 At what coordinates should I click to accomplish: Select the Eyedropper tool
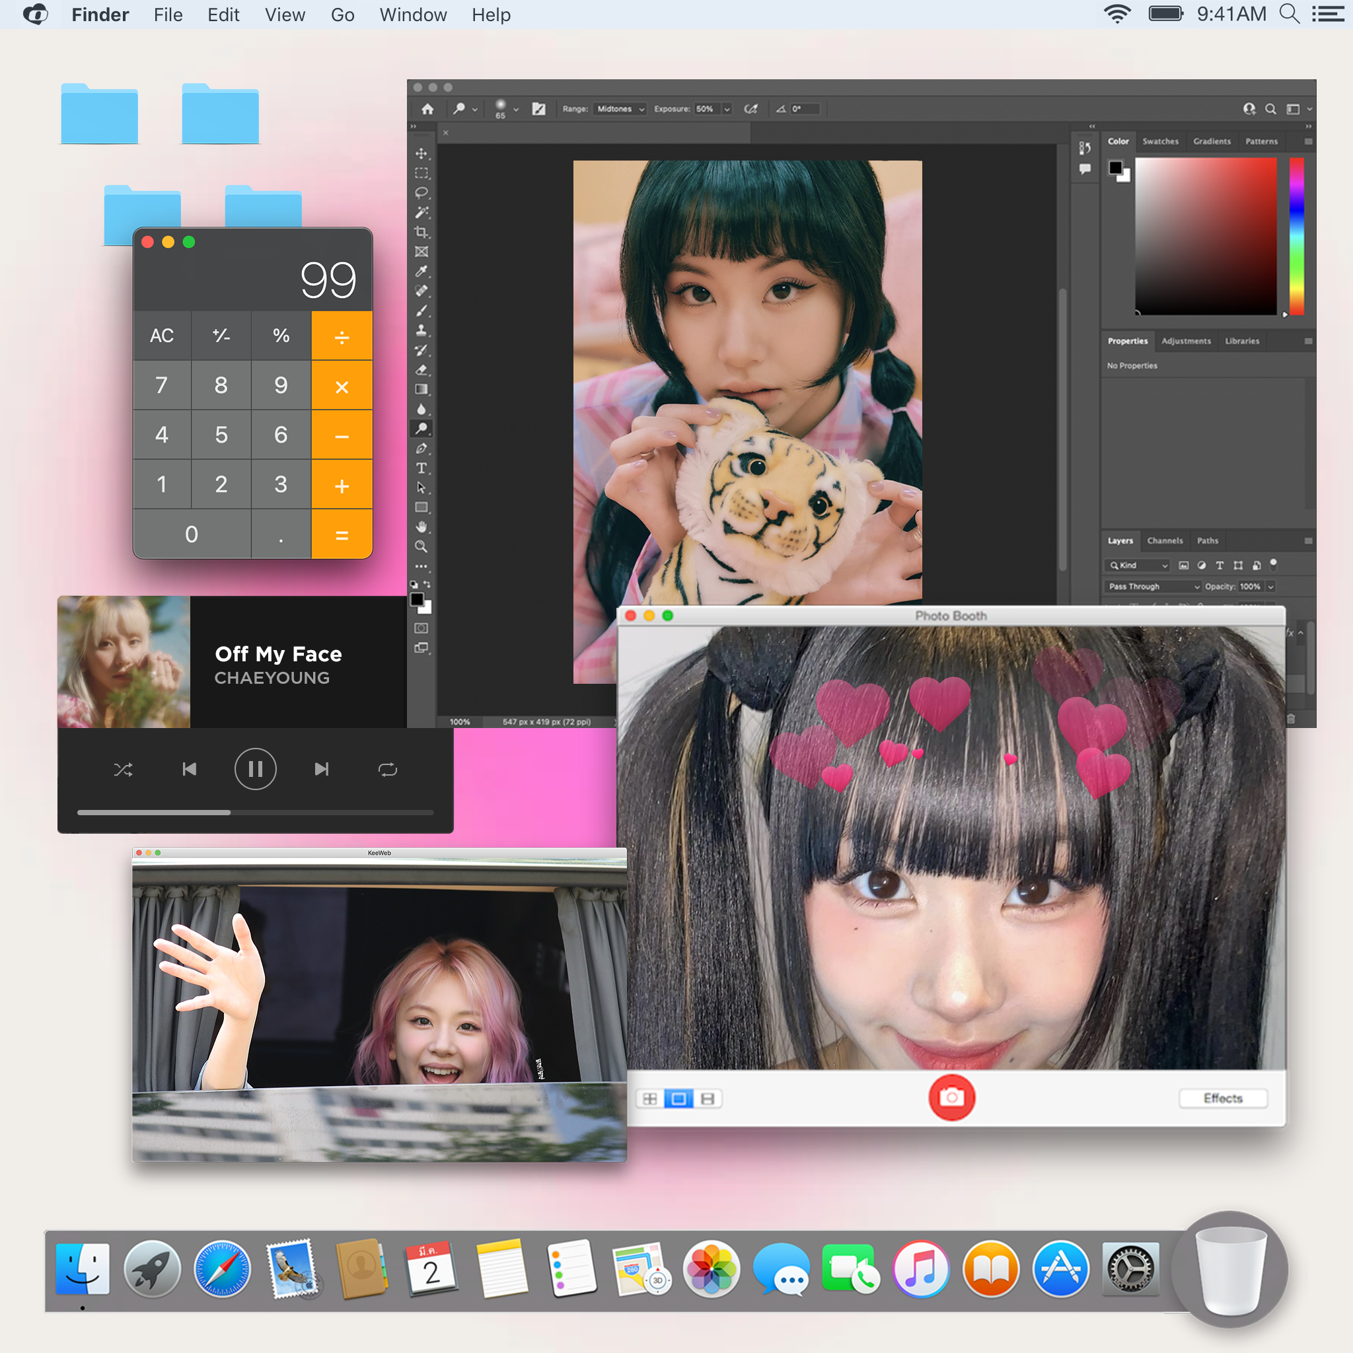(x=421, y=271)
